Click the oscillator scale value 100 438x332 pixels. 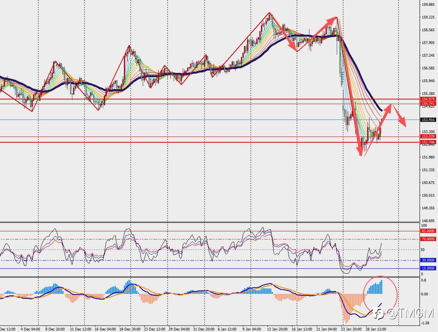[424, 226]
